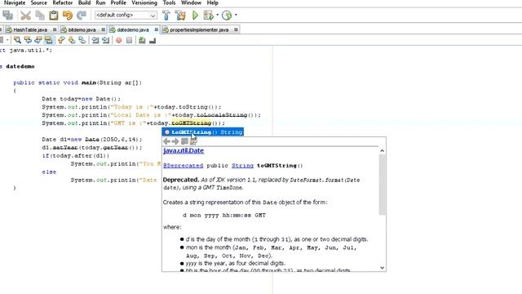The image size is (522, 294).
Task: Click the Find Selection magnifier icon
Action: [x=17, y=40]
